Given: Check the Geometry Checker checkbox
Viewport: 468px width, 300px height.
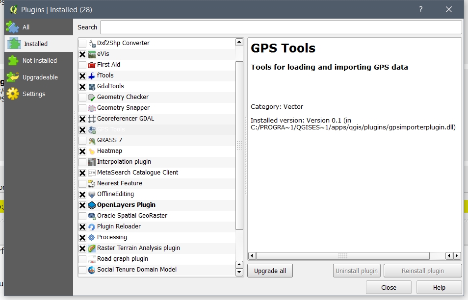Looking at the screenshot, I should 82,97.
